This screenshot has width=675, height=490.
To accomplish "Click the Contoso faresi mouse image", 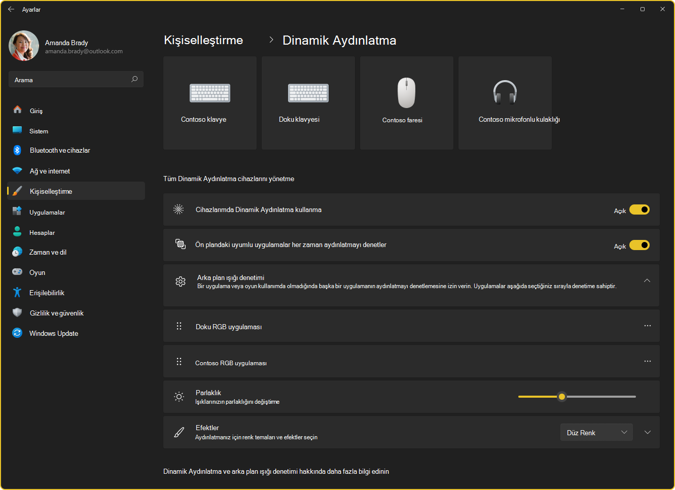I will click(406, 93).
